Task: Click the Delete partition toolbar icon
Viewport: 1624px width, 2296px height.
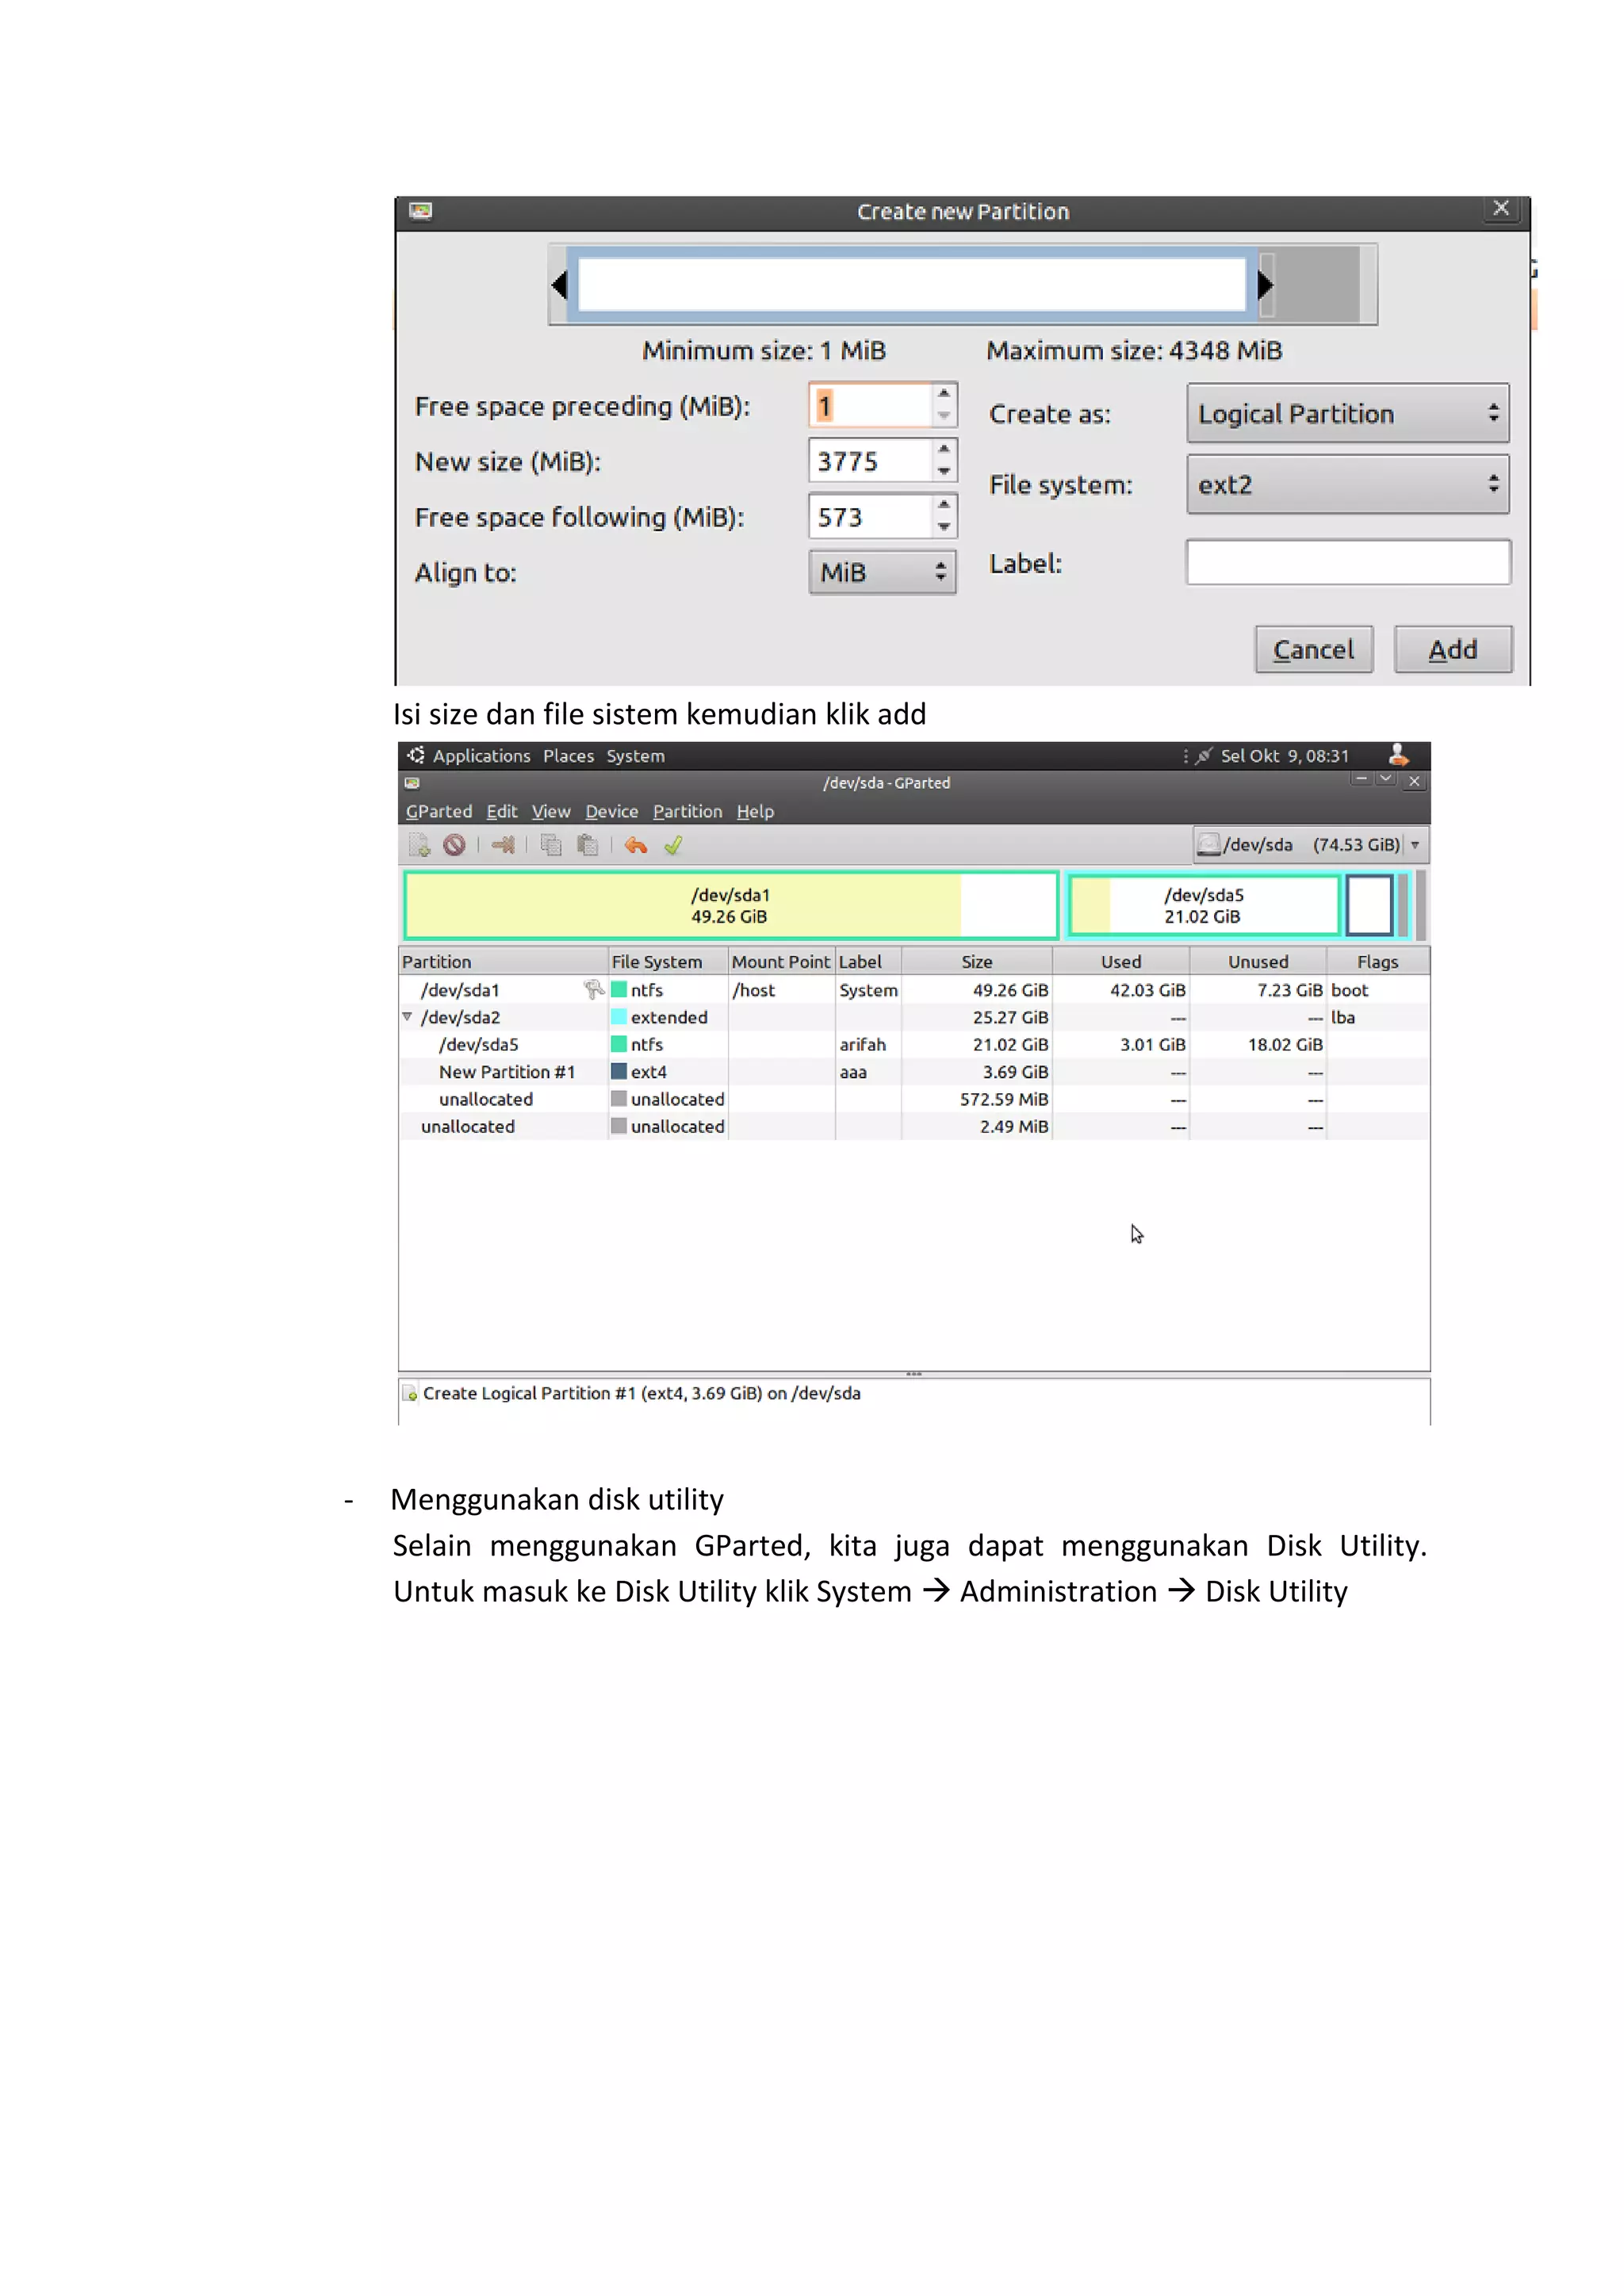Action: [454, 845]
